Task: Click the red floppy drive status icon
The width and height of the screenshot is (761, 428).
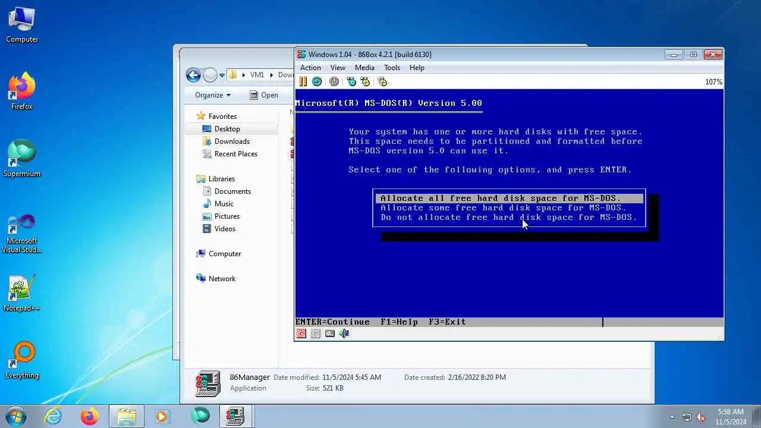Action: pos(301,333)
